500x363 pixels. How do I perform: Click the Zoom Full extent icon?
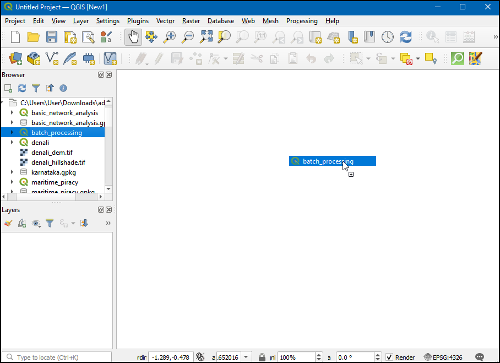[x=206, y=37]
